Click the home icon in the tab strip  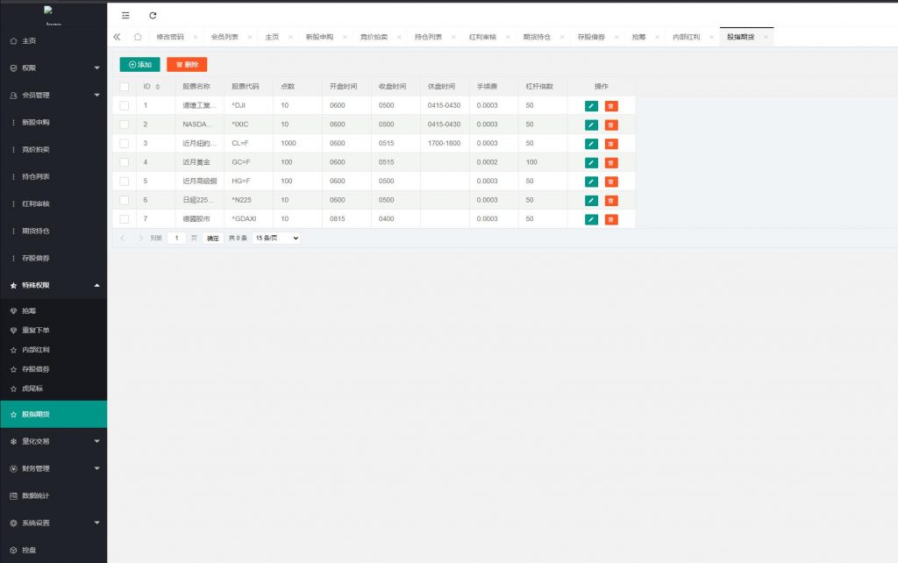137,37
